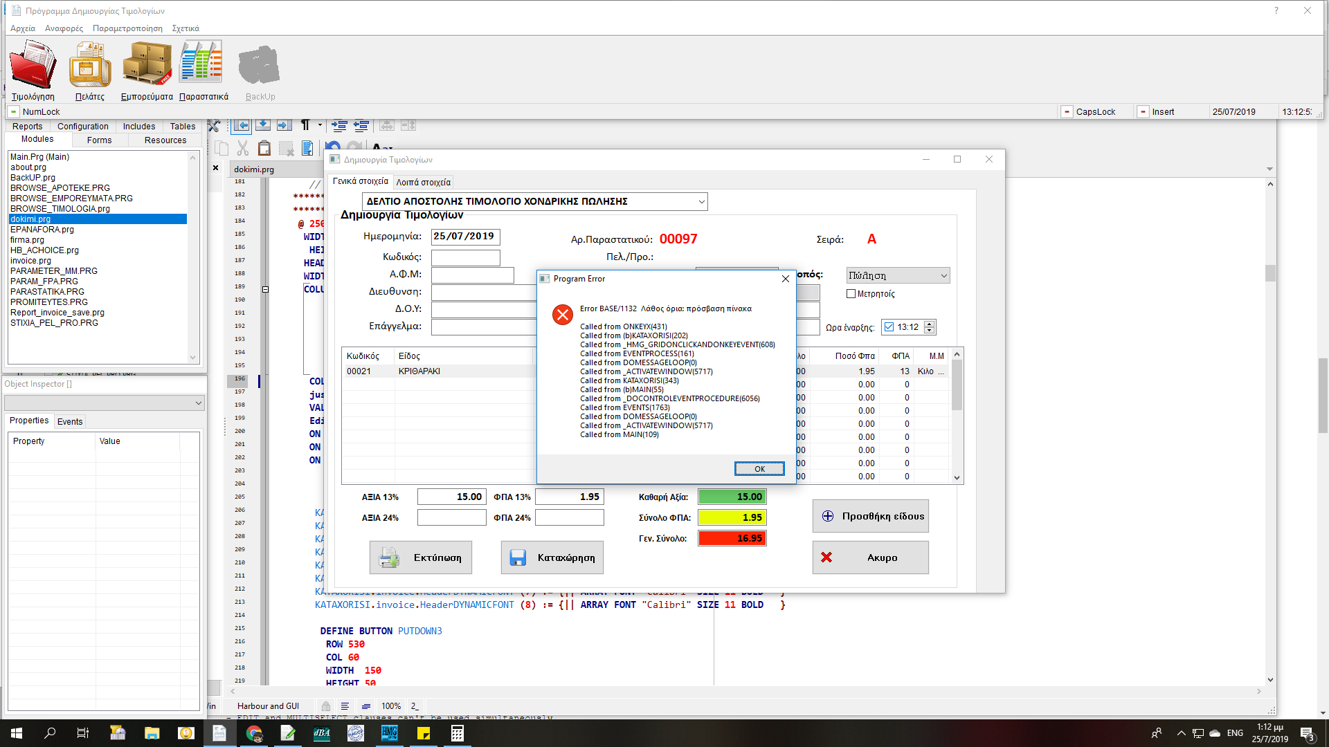This screenshot has width=1329, height=747.
Task: Open the Αρχεία menu
Action: pos(23,28)
